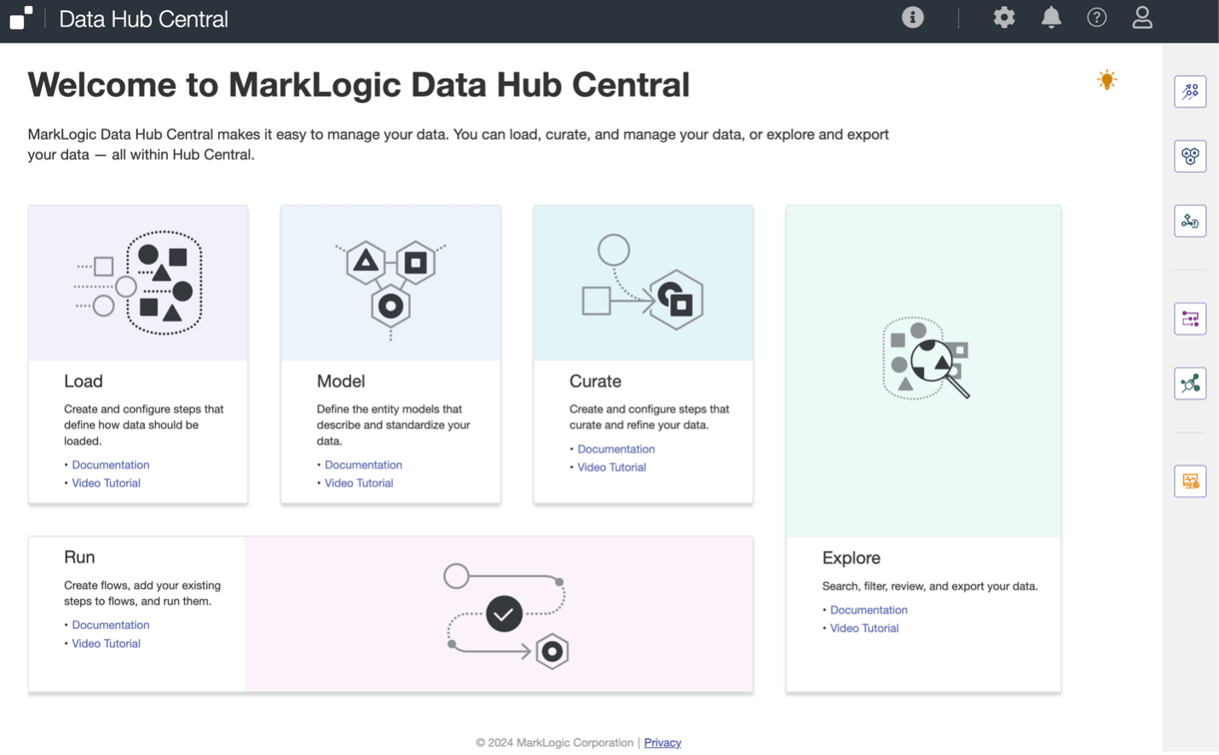Click the Explore card magnifier illustration
Screen dimensions: 1219x755
[x=926, y=358]
